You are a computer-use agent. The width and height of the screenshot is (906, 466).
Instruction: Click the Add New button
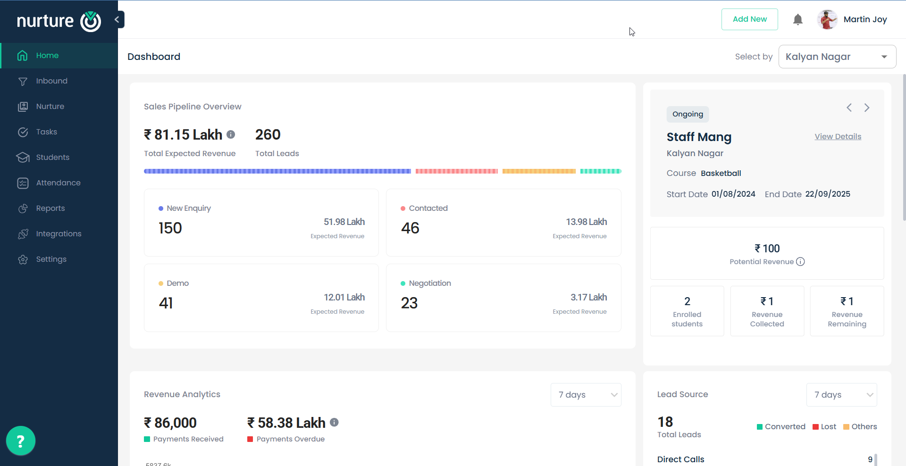click(749, 19)
